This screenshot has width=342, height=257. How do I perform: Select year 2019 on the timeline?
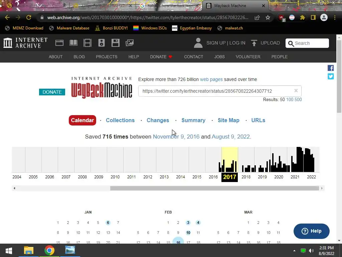pyautogui.click(x=262, y=177)
